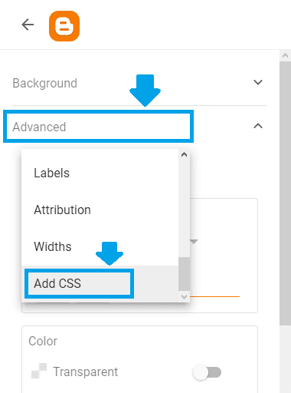
Task: Toggle the Transparent color switch
Action: click(207, 372)
